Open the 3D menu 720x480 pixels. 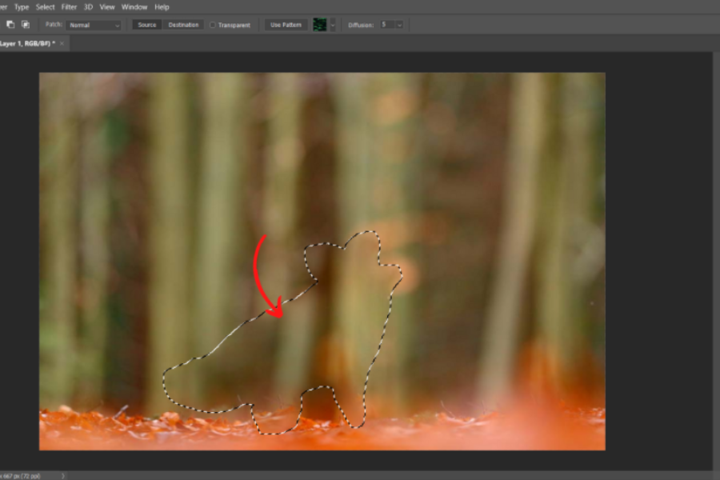[x=88, y=6]
